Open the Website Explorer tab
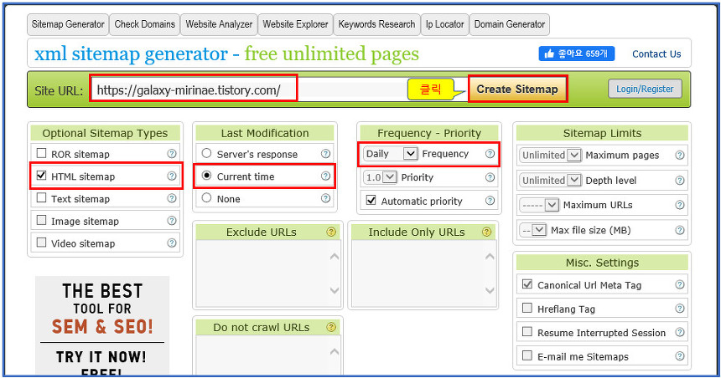Image resolution: width=721 pixels, height=378 pixels. pyautogui.click(x=296, y=24)
